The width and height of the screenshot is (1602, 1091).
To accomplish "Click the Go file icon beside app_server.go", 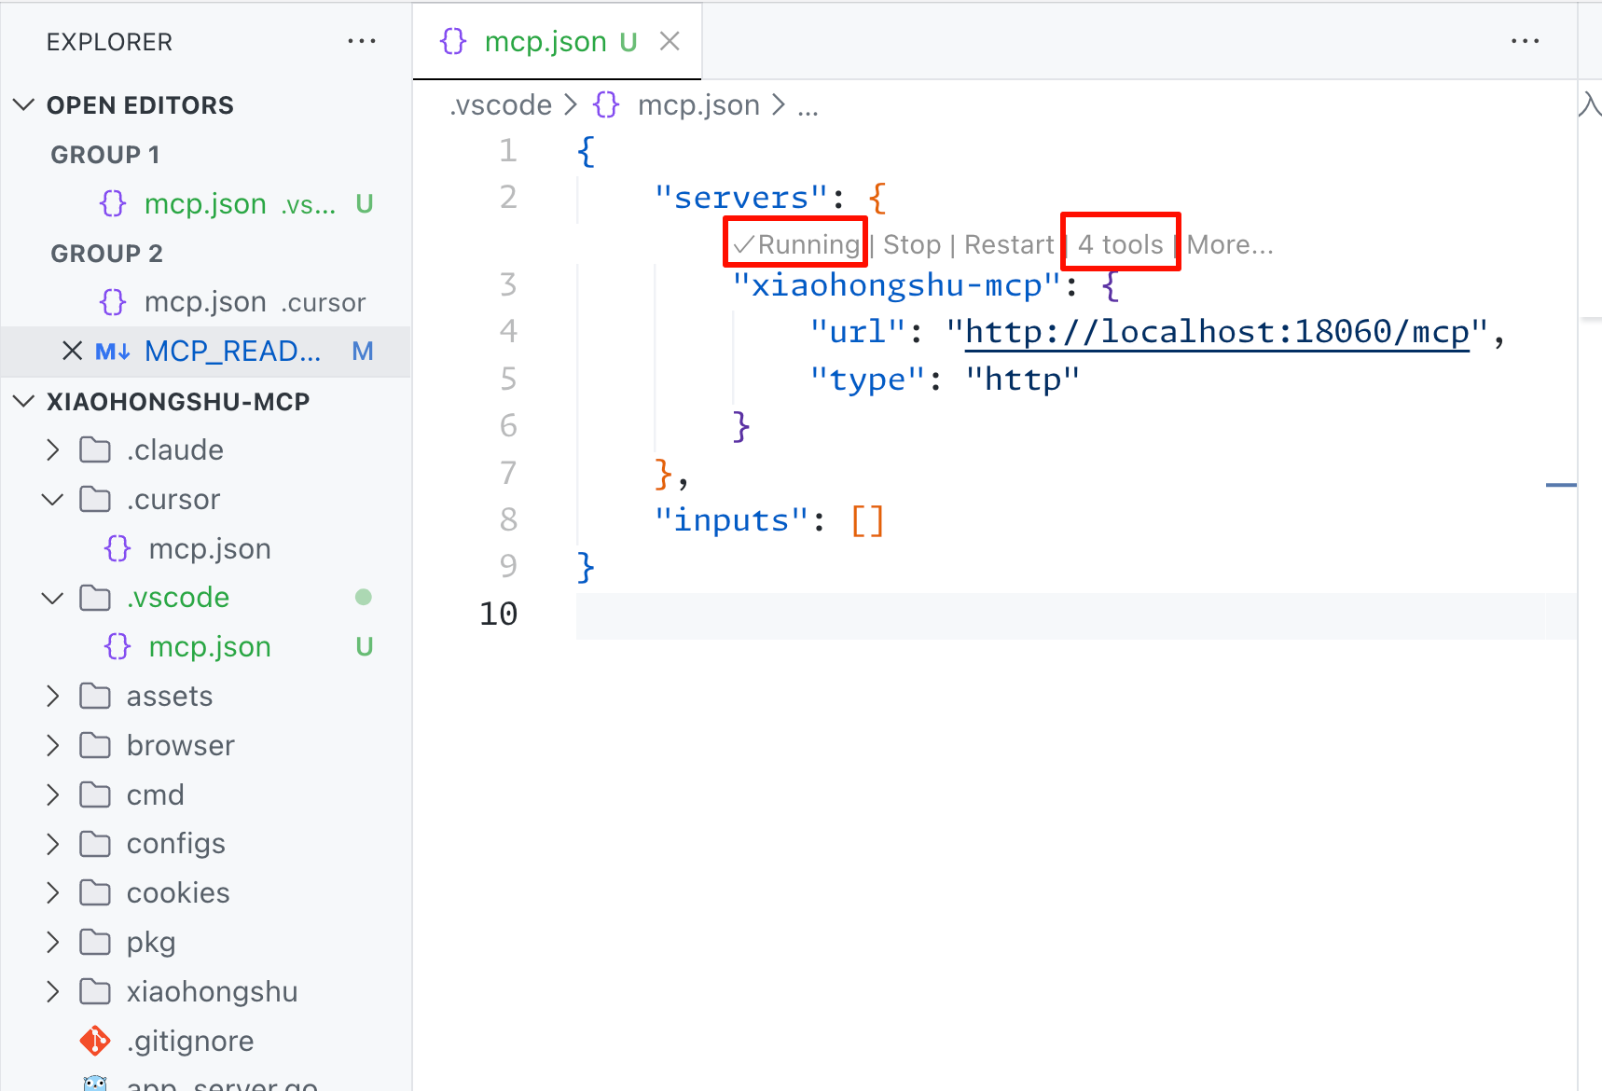I will (x=96, y=1082).
